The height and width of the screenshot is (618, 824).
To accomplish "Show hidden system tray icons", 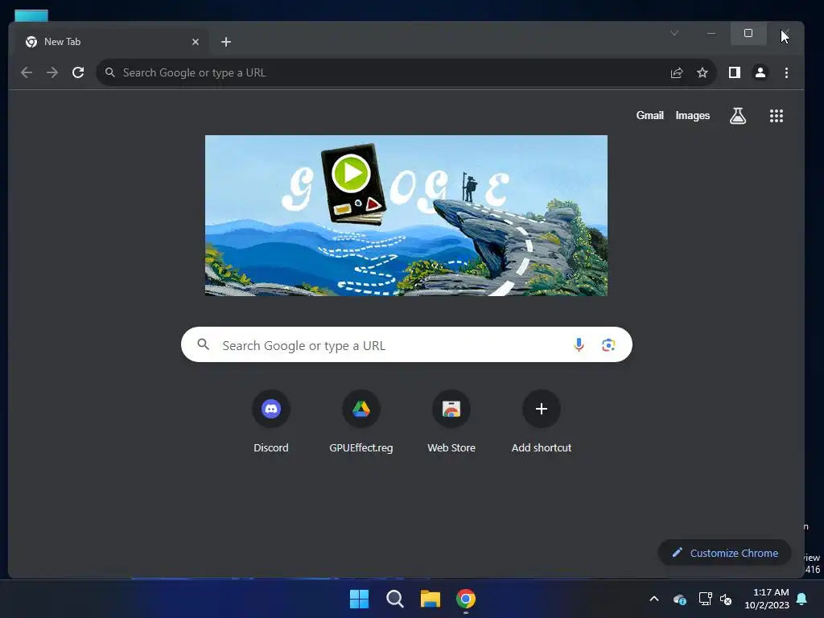I will [654, 599].
